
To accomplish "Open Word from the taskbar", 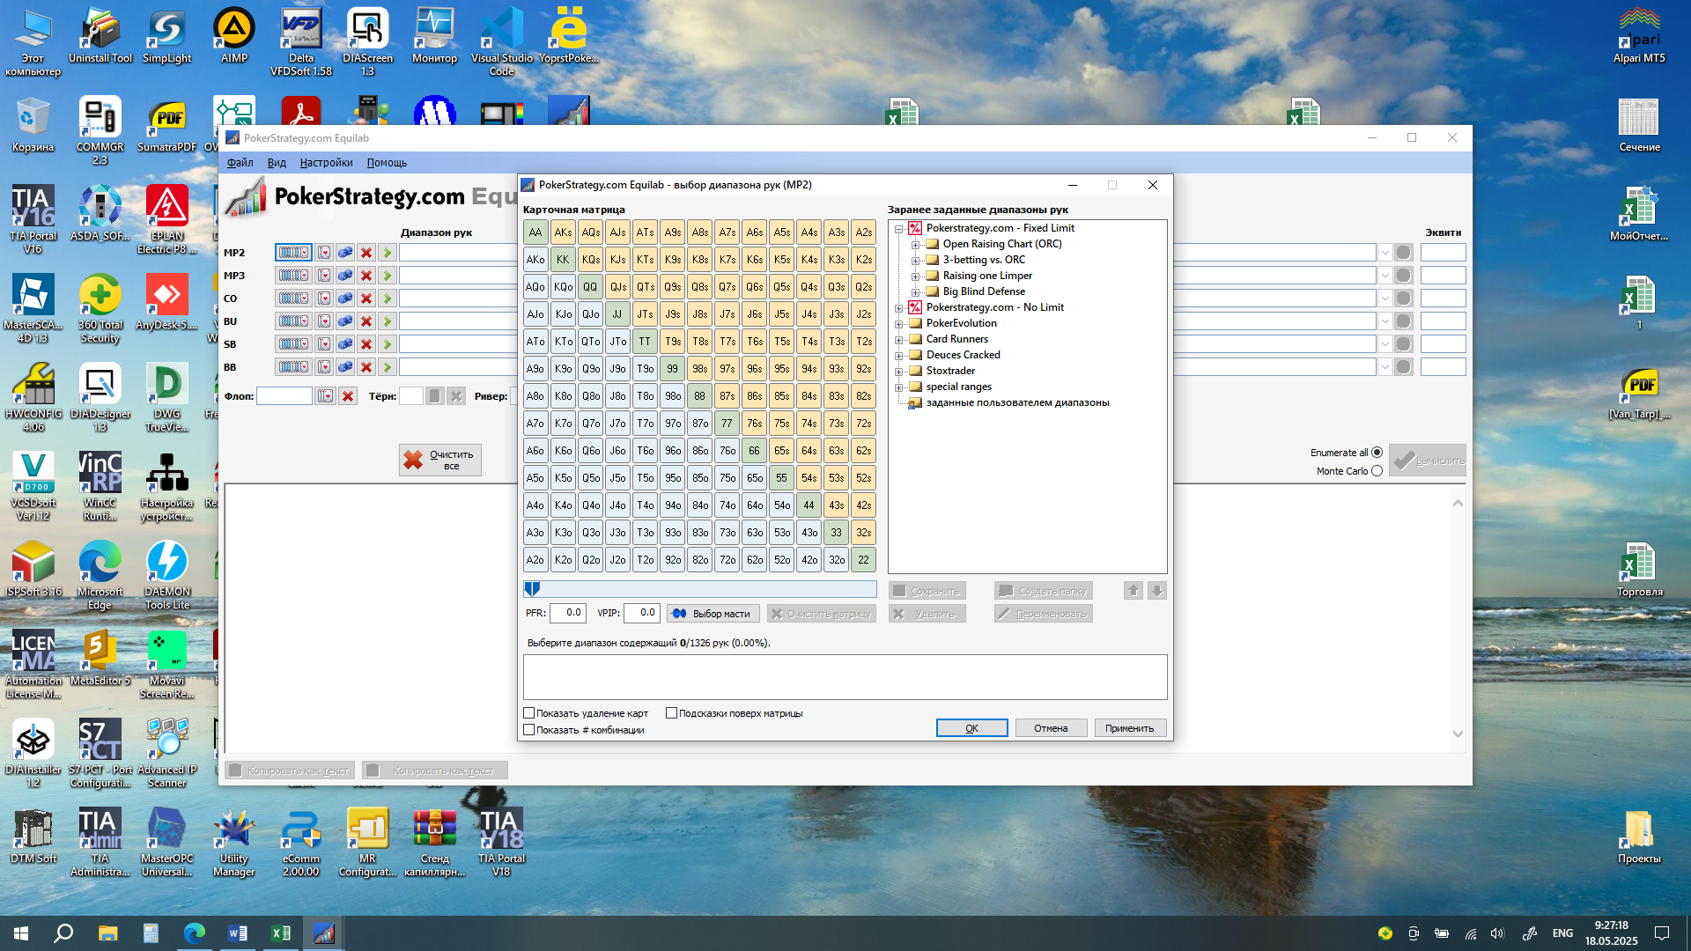I will [238, 933].
